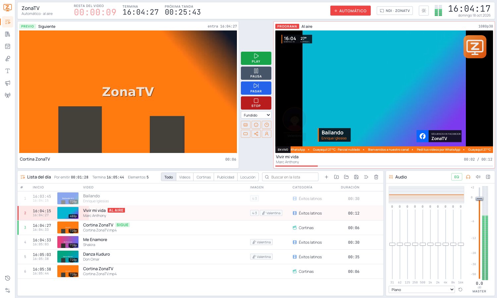Toggle the light/dark theme sun button
The height and width of the screenshot is (298, 497).
pos(424,11)
